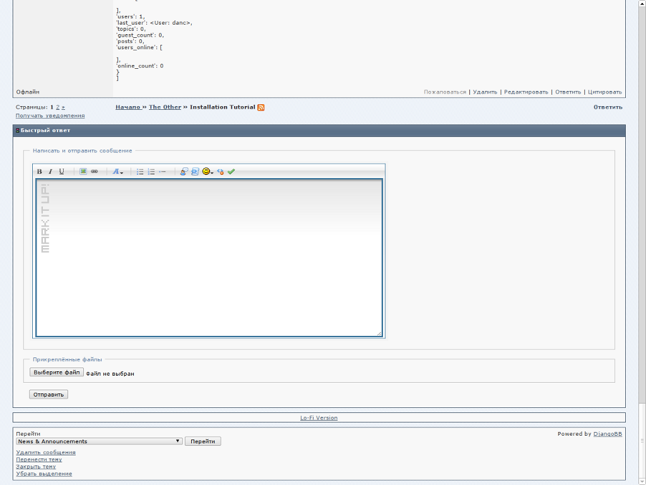The width and height of the screenshot is (646, 485).
Task: Click inside the message text area
Action: click(x=208, y=265)
